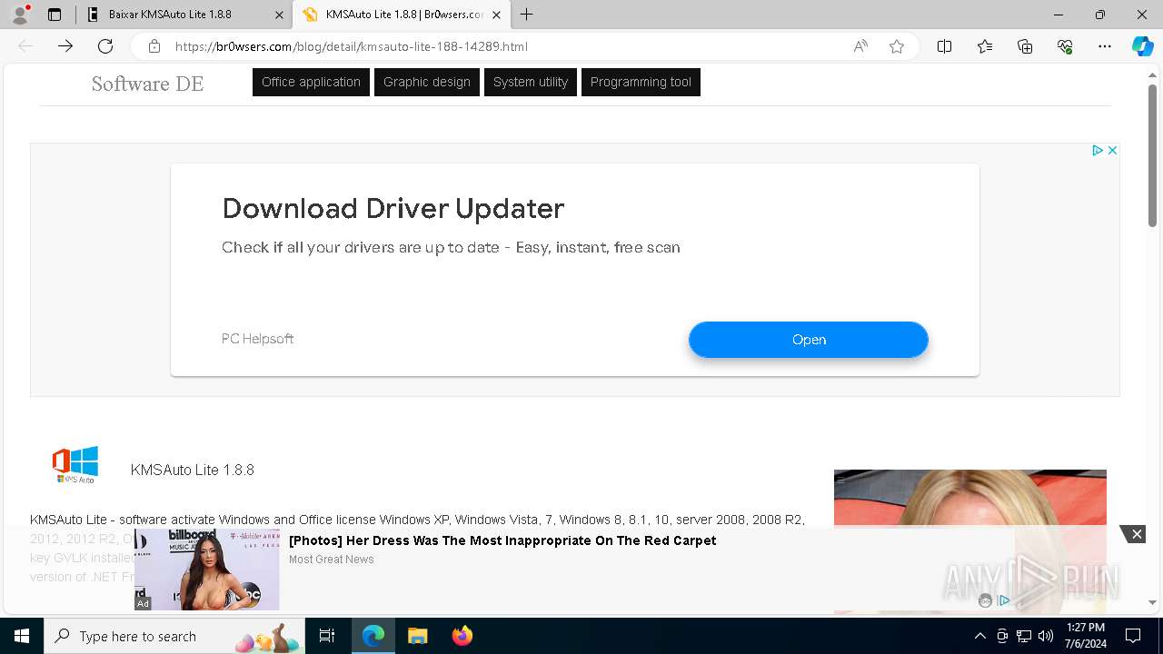Viewport: 1163px width, 654px height.
Task: Open Microsoft Edge taskbar icon
Action: (x=373, y=636)
